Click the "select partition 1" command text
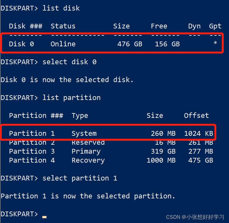The height and width of the screenshot is (223, 229). pos(80,178)
